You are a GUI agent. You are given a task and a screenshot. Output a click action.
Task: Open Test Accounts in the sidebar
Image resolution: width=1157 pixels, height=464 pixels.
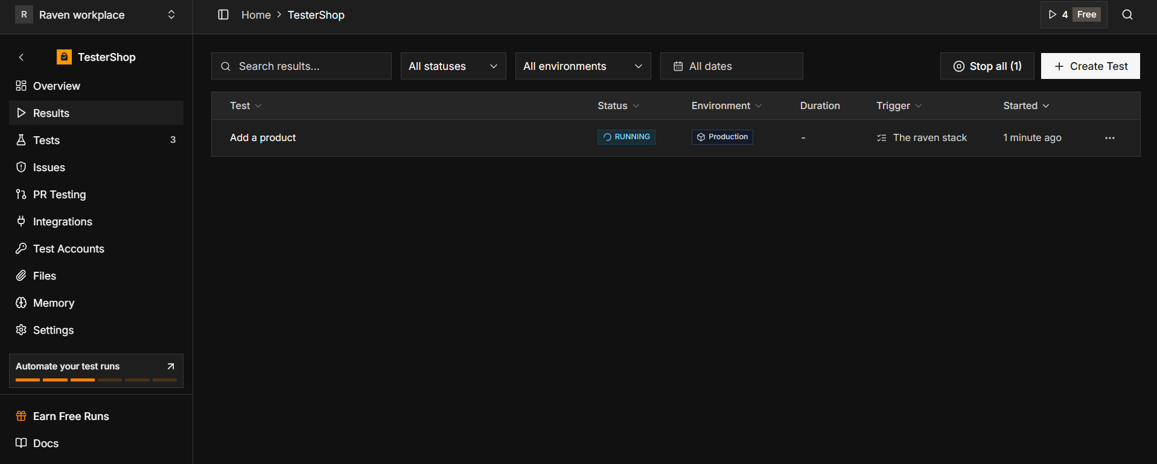point(96,249)
